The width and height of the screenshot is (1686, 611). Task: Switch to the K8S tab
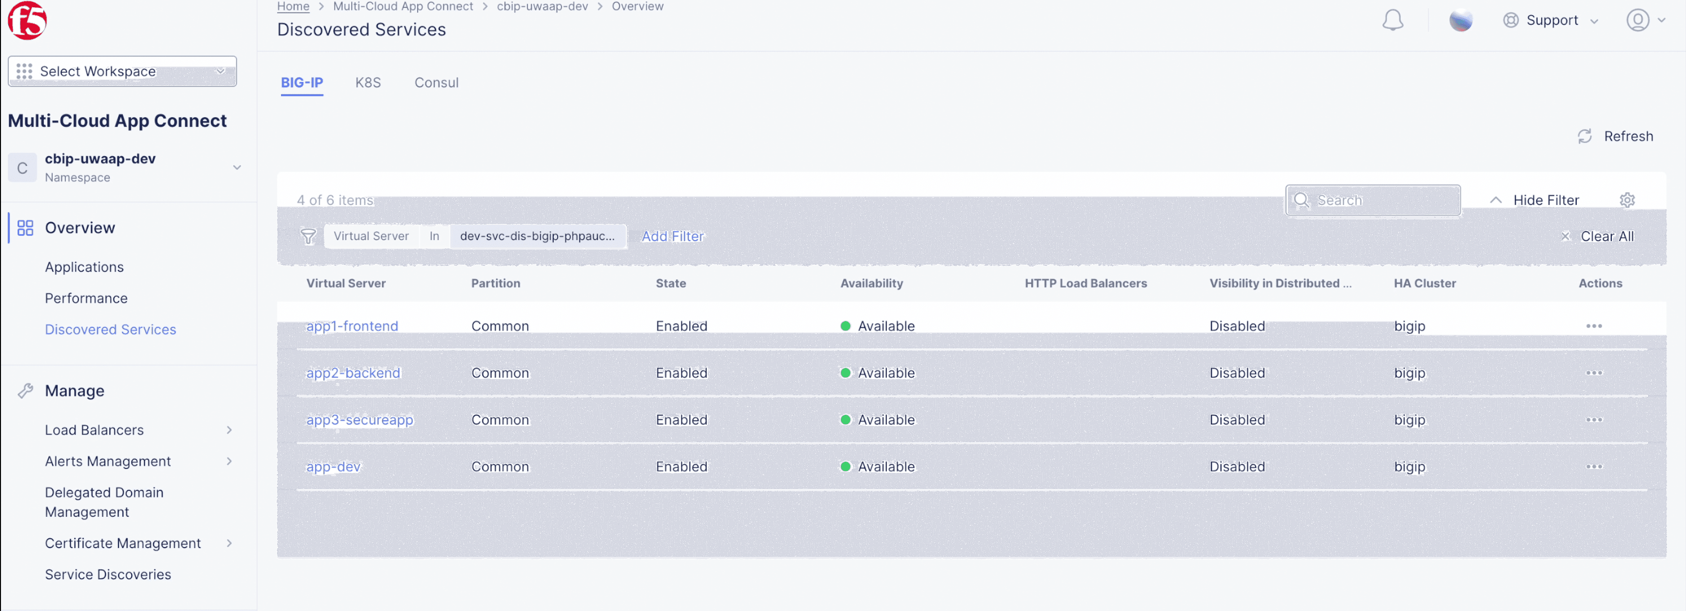[368, 83]
